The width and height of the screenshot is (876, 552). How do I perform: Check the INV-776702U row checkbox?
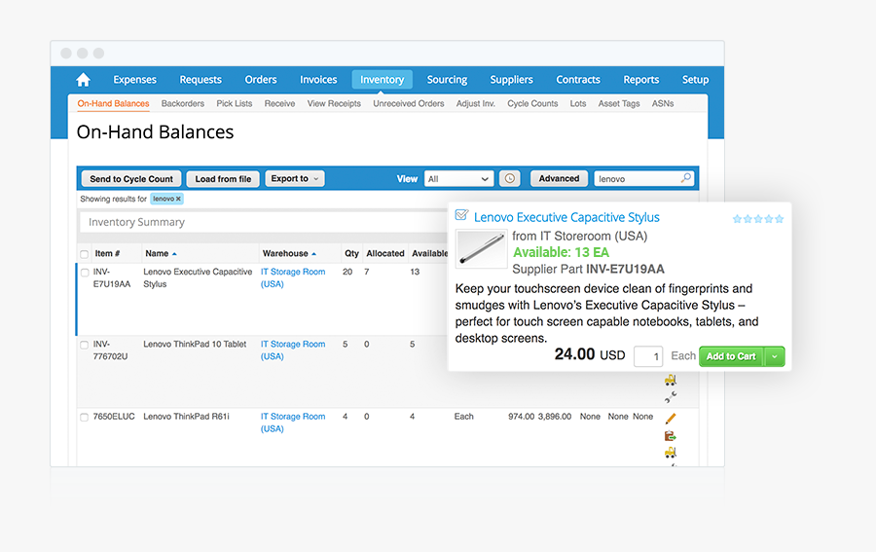coord(85,346)
